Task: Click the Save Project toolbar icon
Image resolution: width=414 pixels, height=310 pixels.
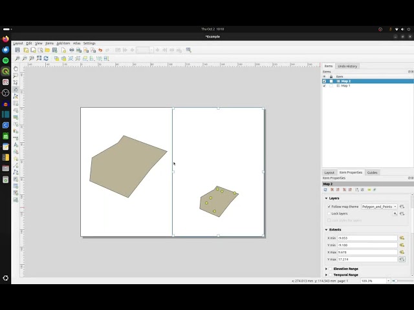Action: [x=17, y=50]
